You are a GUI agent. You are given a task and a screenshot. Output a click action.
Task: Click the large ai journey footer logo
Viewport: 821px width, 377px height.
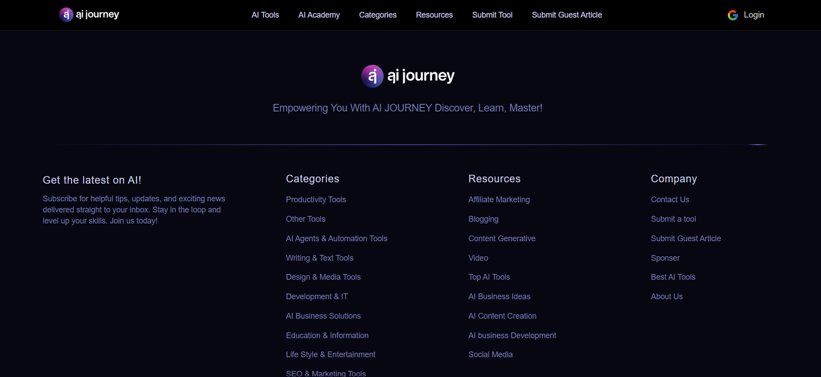pos(408,76)
